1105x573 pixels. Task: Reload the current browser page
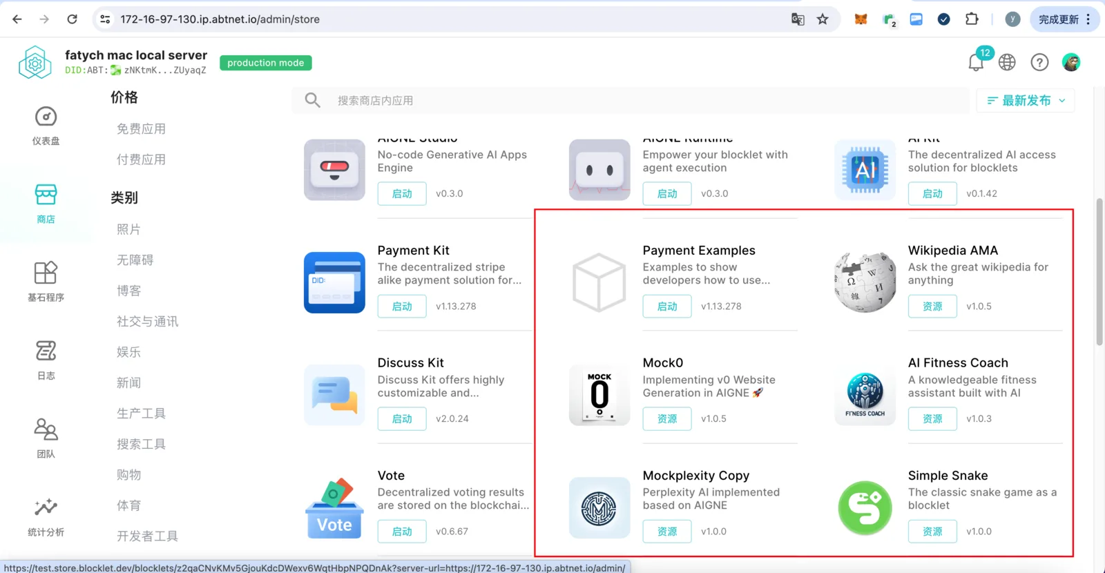point(72,19)
